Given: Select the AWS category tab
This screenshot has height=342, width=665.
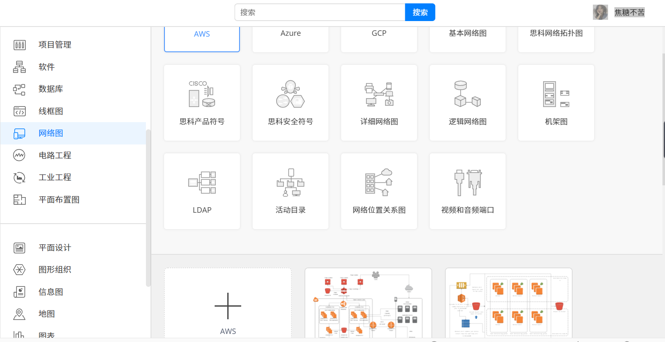Looking at the screenshot, I should tap(202, 39).
